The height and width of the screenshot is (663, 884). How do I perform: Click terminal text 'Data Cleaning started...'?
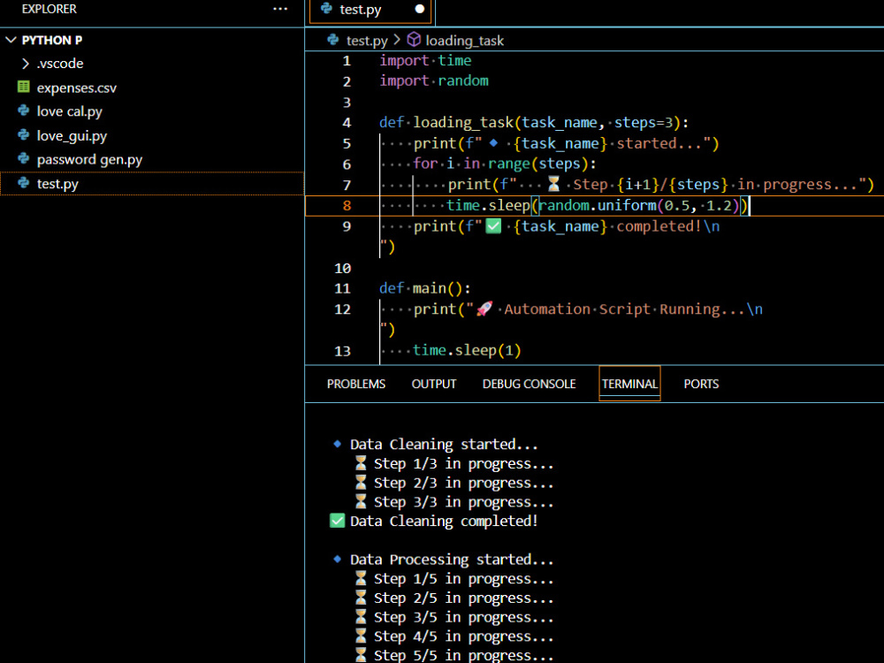coord(444,445)
